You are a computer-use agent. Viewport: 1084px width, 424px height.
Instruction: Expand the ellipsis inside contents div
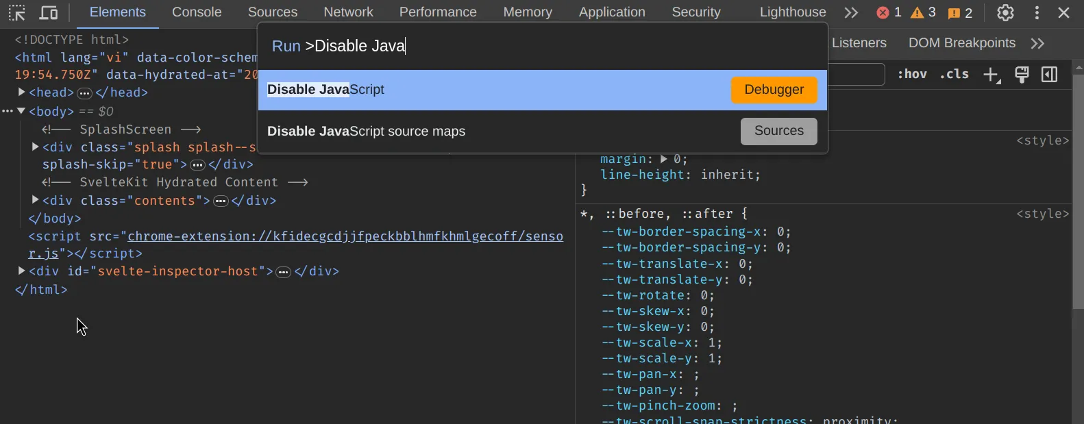point(221,201)
